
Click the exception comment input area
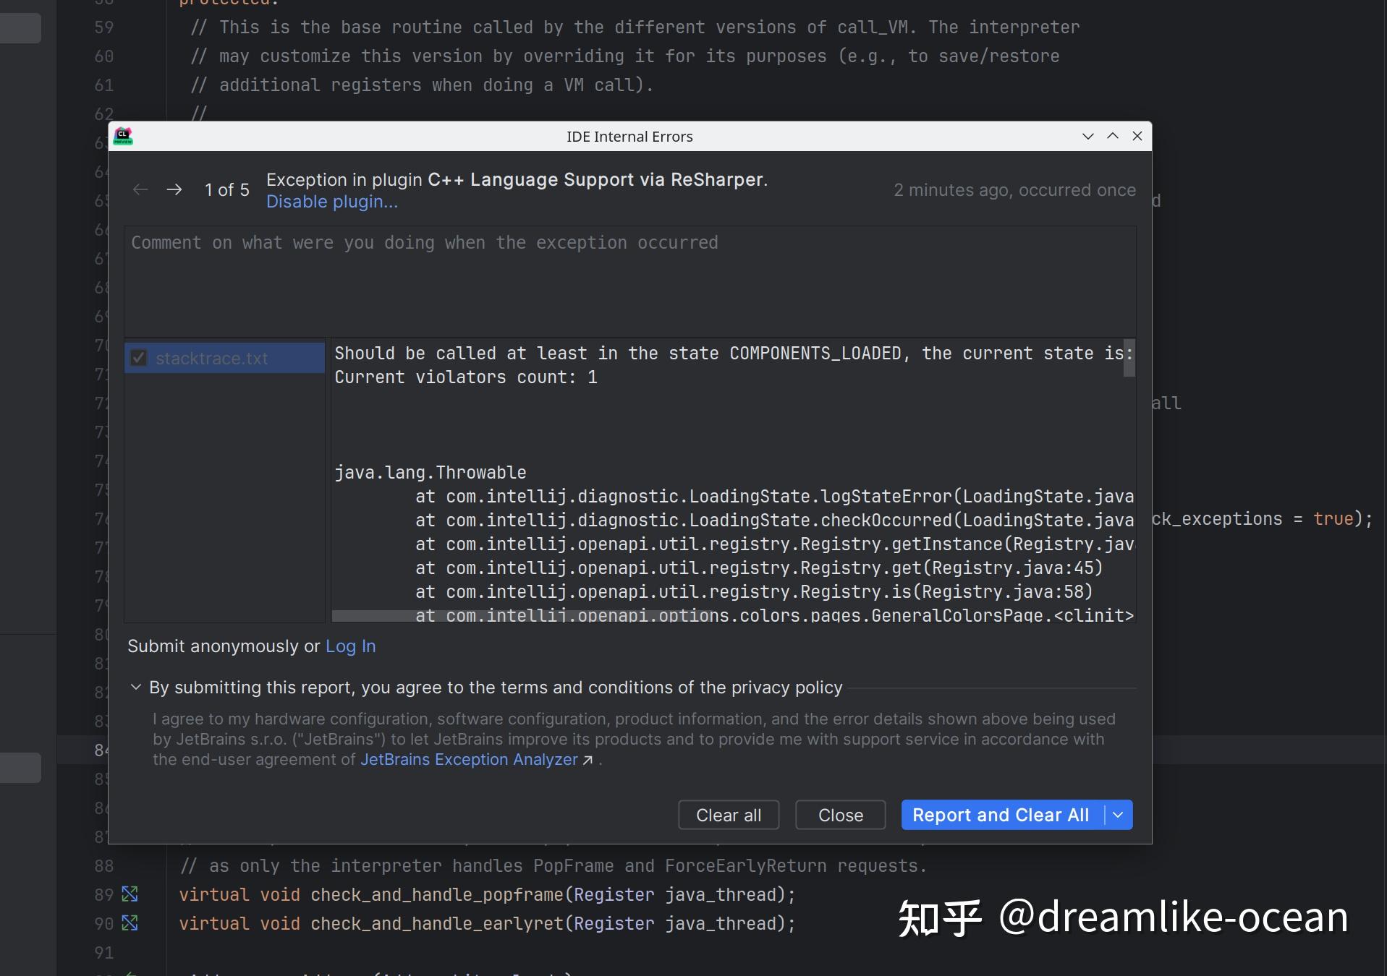(629, 282)
